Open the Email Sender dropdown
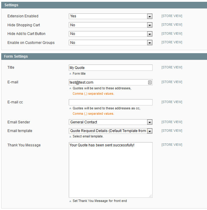The height and width of the screenshot is (210, 207). coord(111,122)
